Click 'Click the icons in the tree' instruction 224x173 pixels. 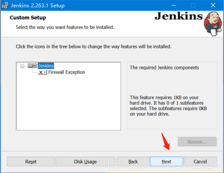pos(94,47)
